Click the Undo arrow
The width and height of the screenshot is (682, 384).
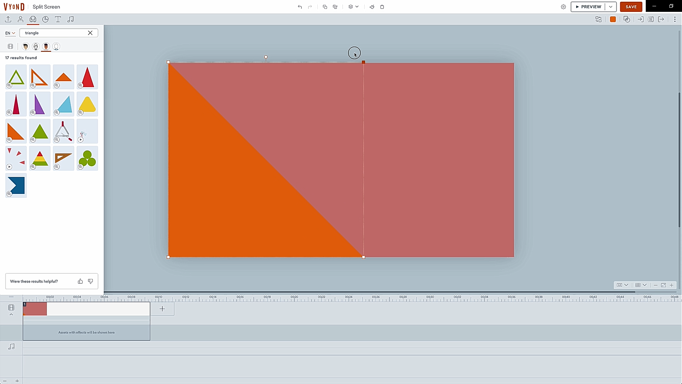[300, 7]
